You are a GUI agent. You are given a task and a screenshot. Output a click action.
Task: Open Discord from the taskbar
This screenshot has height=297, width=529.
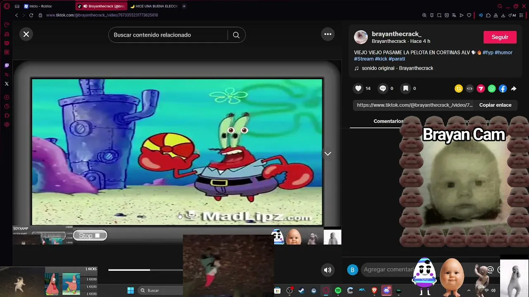386,290
